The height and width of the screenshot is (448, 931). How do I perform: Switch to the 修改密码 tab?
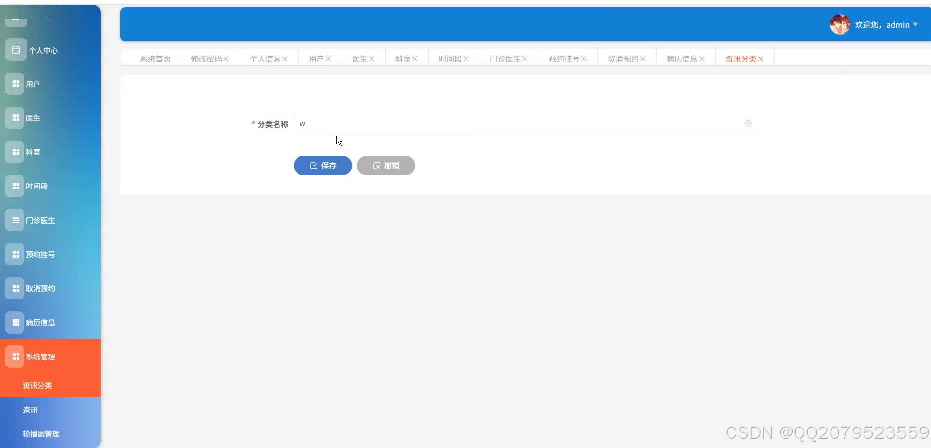[x=206, y=59]
